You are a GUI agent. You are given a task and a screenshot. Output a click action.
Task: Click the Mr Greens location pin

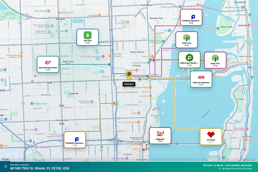pyautogui.click(x=66, y=31)
